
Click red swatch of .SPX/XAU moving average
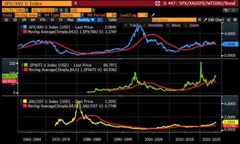25,31
